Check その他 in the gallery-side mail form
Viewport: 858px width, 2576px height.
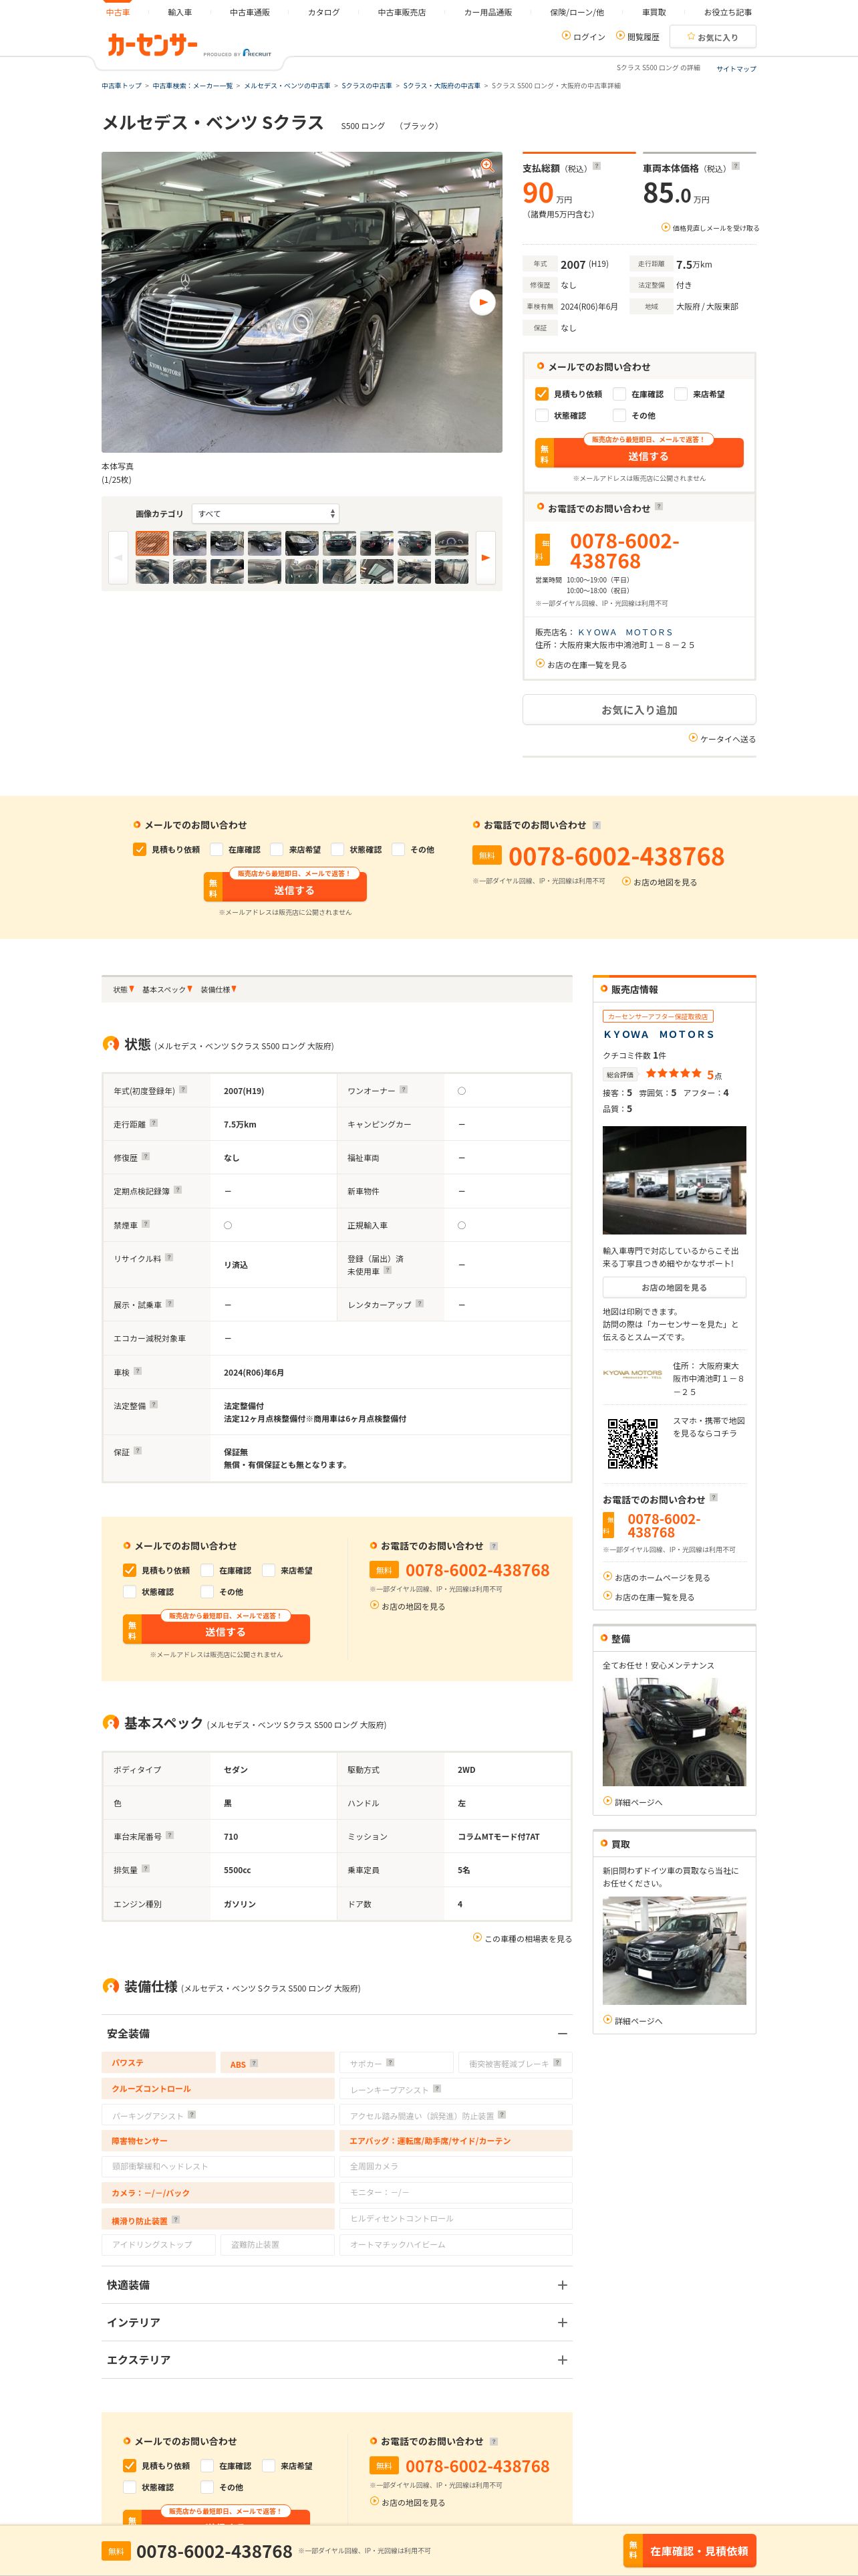(619, 415)
